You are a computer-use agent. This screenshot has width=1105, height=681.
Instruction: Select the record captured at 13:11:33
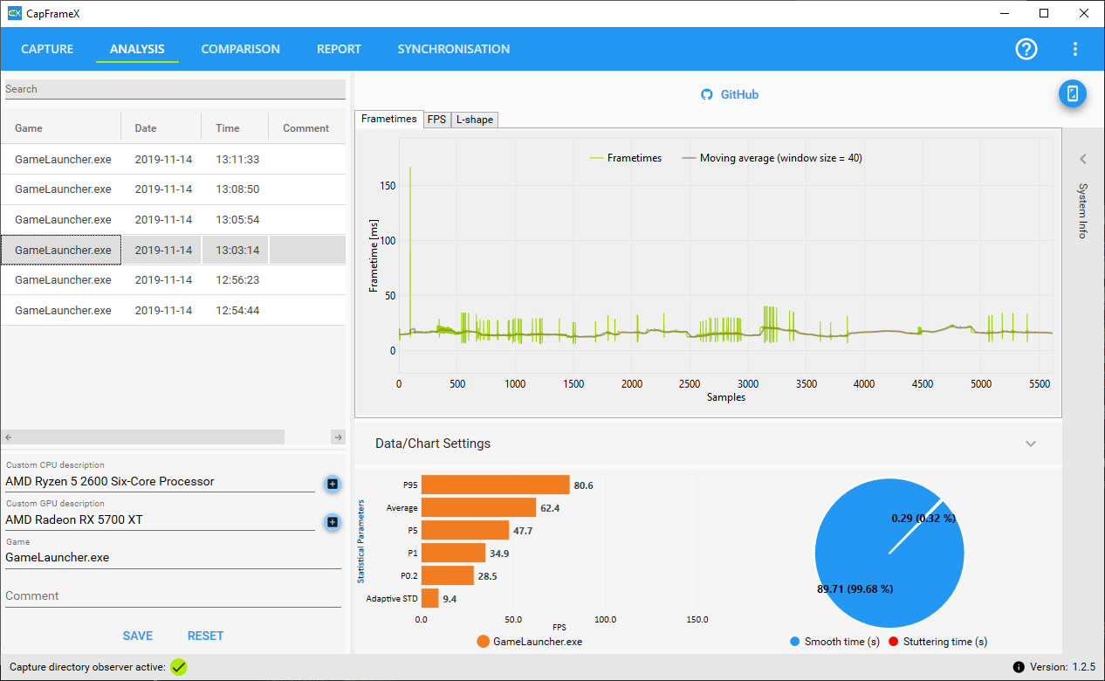[x=173, y=160]
